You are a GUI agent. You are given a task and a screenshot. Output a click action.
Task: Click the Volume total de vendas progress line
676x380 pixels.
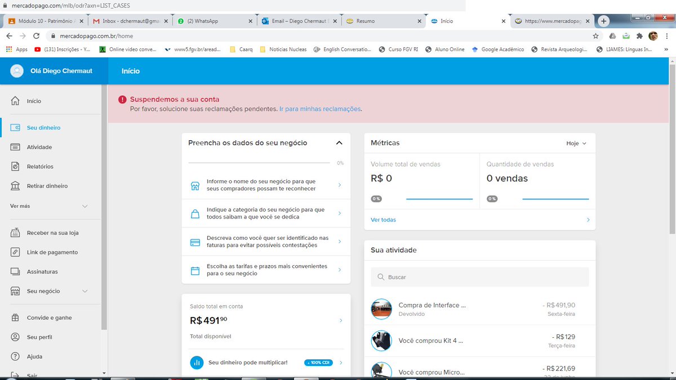[439, 199]
